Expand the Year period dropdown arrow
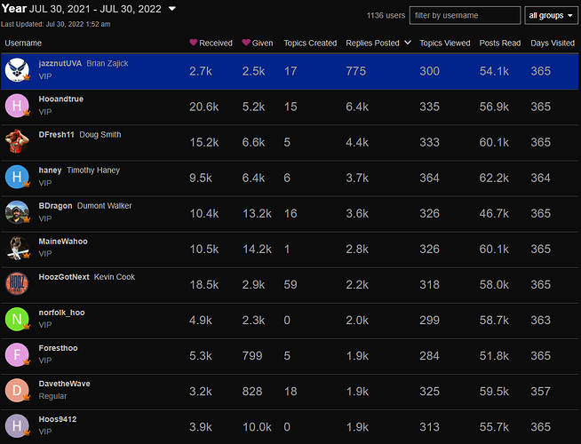 (x=172, y=9)
